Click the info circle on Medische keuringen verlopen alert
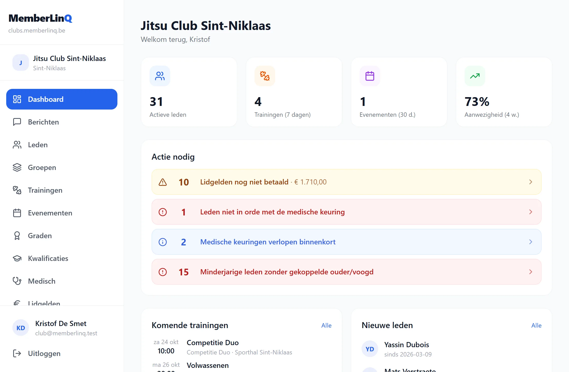The image size is (569, 372). [163, 242]
